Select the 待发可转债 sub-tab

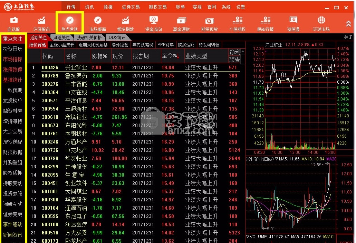[x=209, y=45]
